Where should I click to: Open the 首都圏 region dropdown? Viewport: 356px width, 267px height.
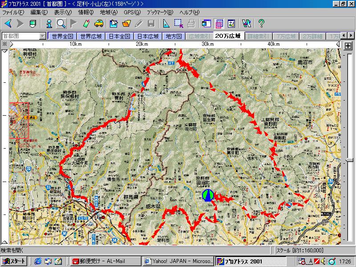click(x=42, y=36)
